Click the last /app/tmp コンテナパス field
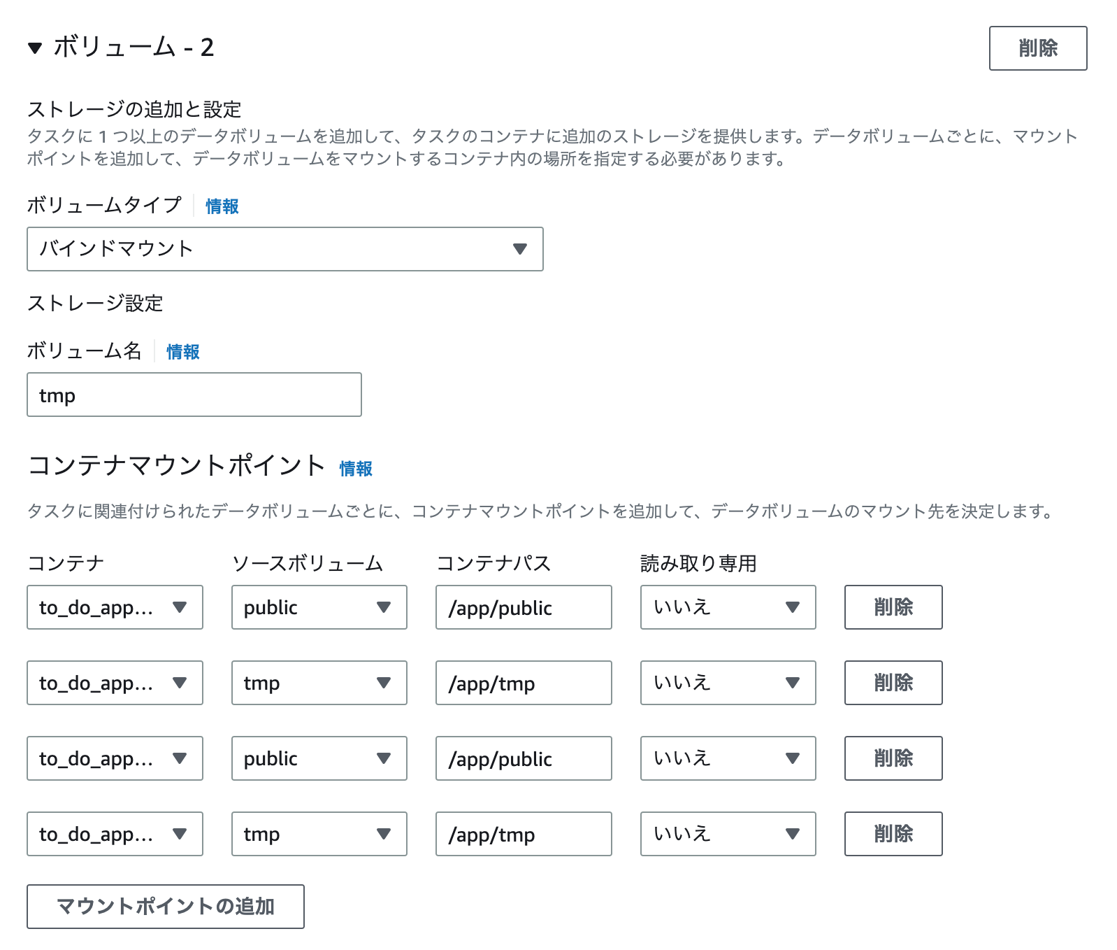Viewport: 1117px width, 950px height. pyautogui.click(x=523, y=834)
